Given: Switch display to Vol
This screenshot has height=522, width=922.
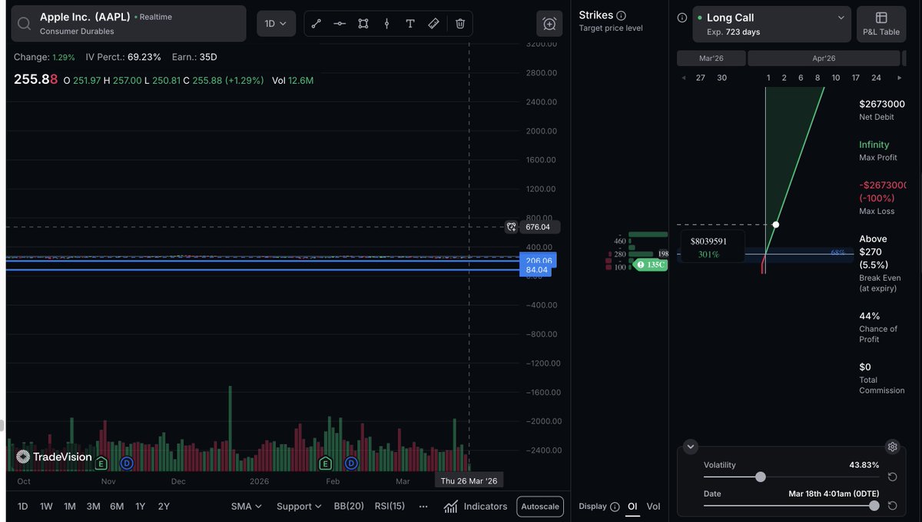Looking at the screenshot, I should [x=653, y=507].
